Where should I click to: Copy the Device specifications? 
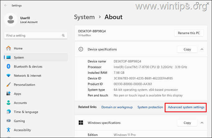coord(187,49)
